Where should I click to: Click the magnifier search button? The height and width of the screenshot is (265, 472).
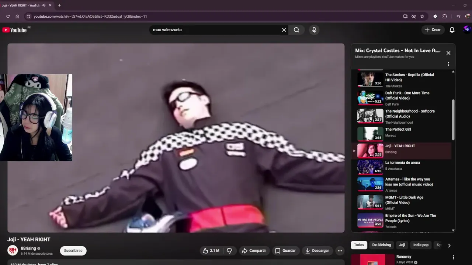296,30
